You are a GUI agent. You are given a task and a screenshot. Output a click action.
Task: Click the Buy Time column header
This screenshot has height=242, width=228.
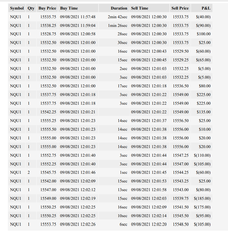click(78, 8)
